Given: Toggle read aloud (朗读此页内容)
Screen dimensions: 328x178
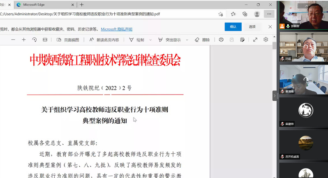Looking at the screenshot, I should tap(104, 40).
